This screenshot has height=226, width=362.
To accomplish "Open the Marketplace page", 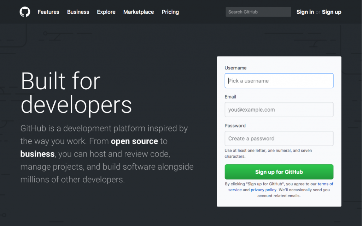I will [x=138, y=12].
